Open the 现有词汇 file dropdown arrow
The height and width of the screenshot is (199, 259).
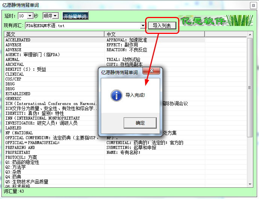143,26
